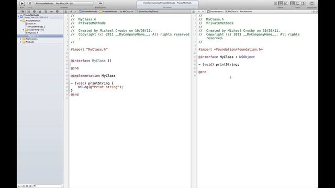Click the navigator filter search field
The image size is (335, 188).
pos(48,186)
